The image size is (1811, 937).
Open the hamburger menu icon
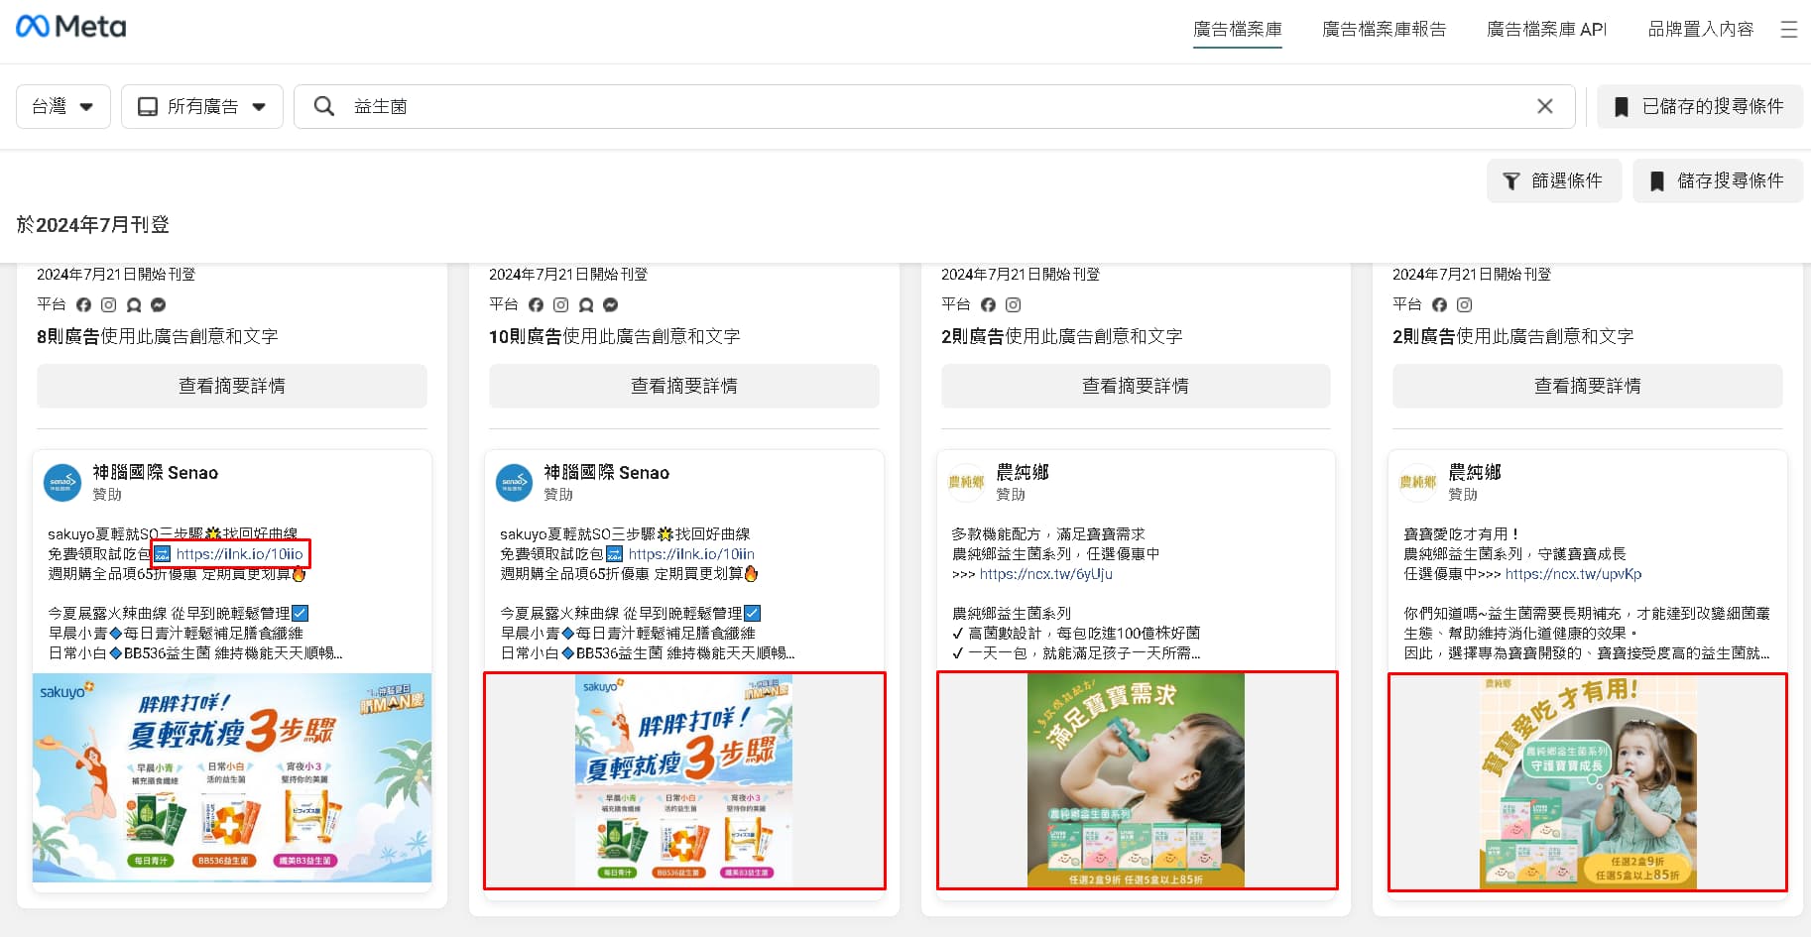click(x=1788, y=30)
